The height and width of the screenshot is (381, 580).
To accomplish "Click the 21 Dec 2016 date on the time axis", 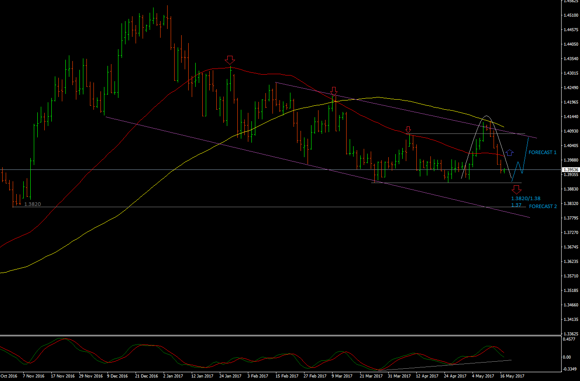I will coord(146,376).
